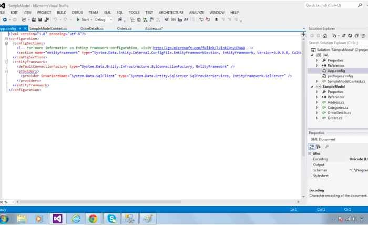368x225 pixels.
Task: Toggle a bookmark with the bookmark icon
Action: [217, 19]
